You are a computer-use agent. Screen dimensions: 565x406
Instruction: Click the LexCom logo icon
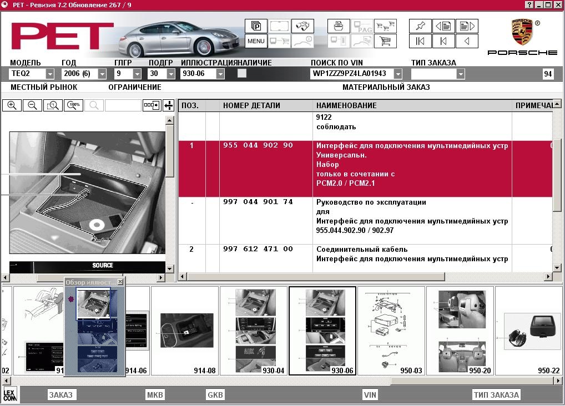[x=10, y=395]
